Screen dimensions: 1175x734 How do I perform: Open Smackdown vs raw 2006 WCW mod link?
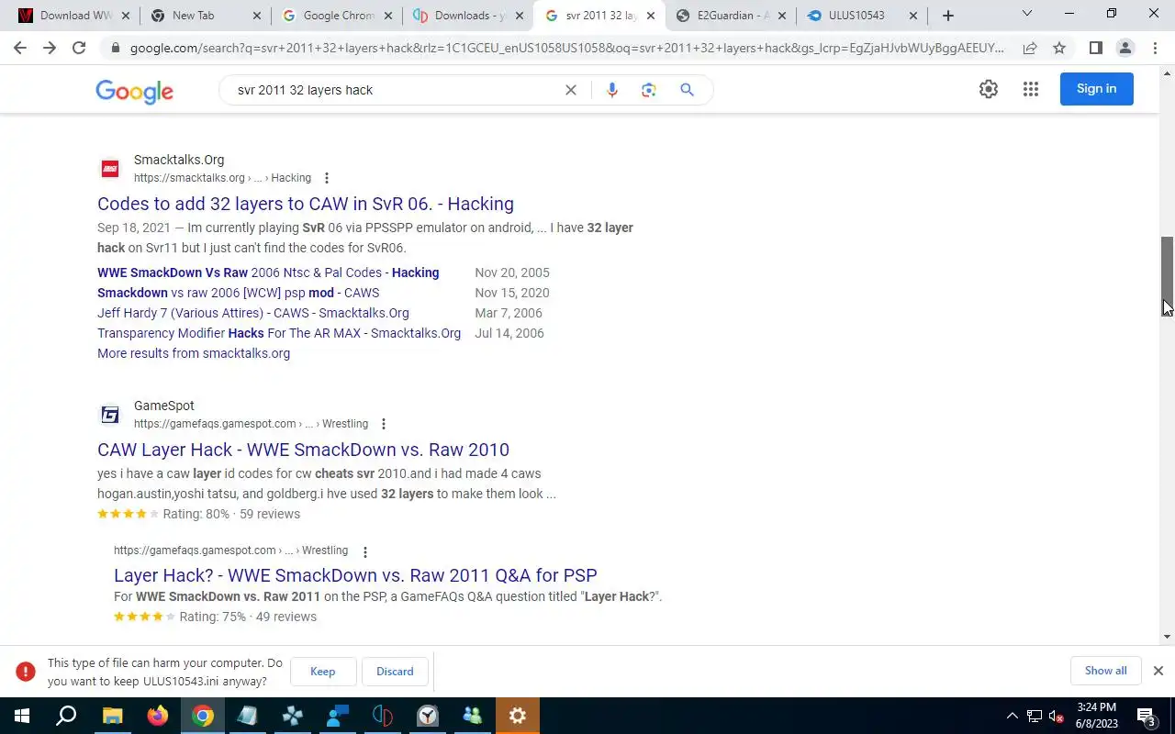238,293
